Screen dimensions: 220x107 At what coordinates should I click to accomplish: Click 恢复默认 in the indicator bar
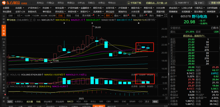tap(19, 101)
